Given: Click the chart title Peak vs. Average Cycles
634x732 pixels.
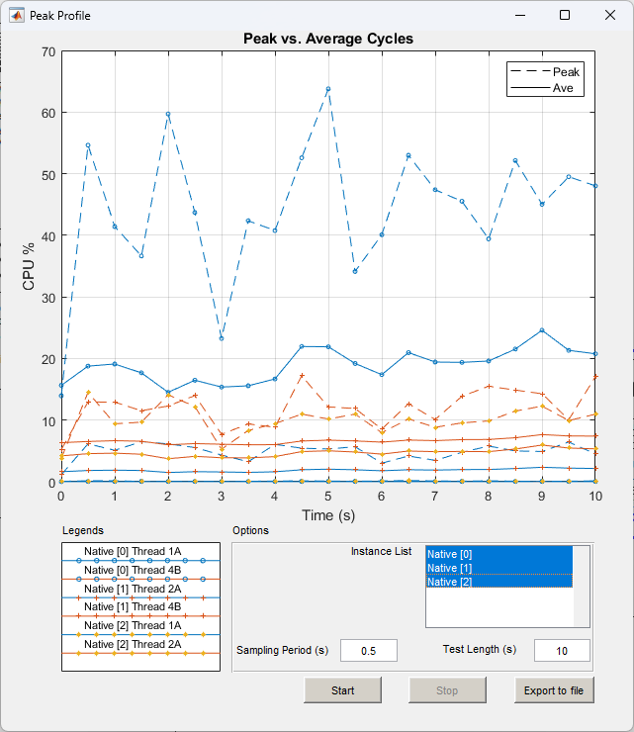Looking at the screenshot, I should (x=328, y=39).
